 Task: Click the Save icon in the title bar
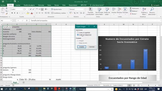pos(3,2)
